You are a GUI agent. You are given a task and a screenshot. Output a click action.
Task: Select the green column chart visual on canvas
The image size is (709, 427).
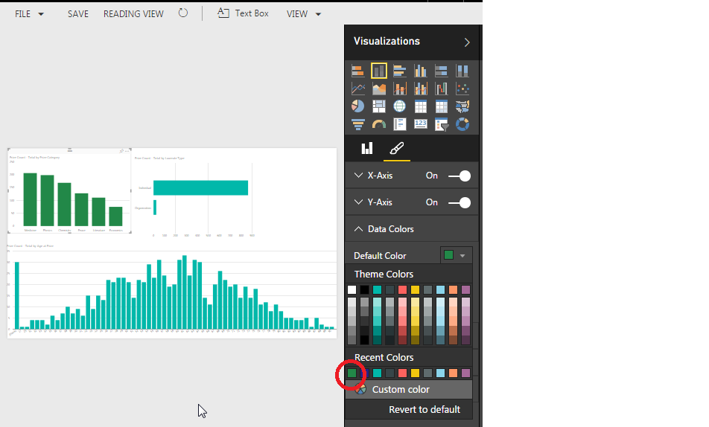point(70,190)
